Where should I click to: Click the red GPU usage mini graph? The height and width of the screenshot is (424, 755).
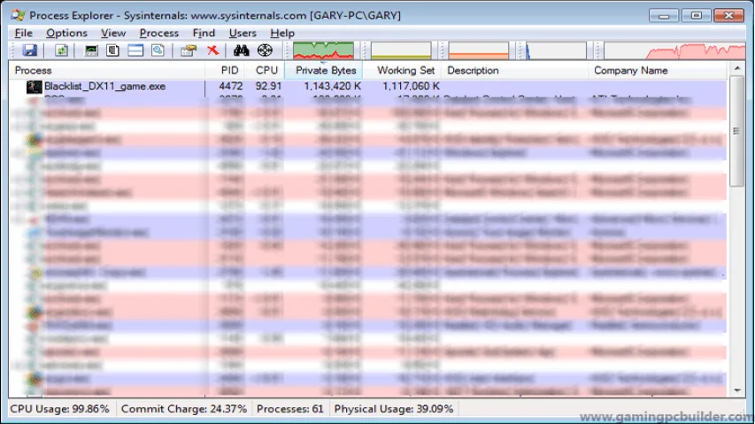coord(674,50)
